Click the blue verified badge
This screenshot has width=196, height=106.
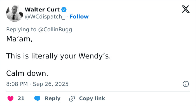[64, 10]
